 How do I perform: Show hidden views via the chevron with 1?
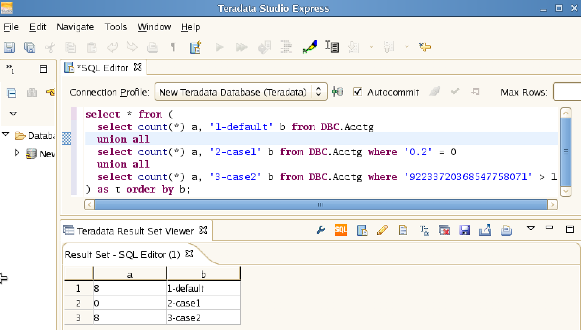tap(10, 69)
